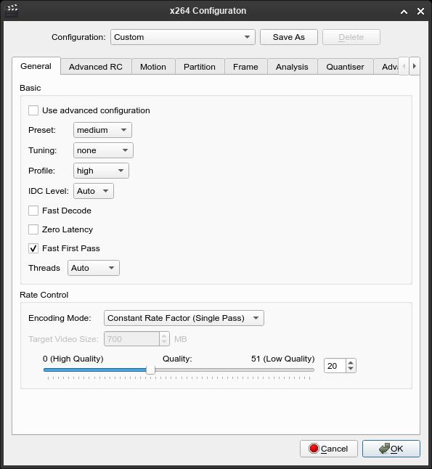This screenshot has height=469, width=432.
Task: Open the Quantiser tab
Action: [x=345, y=67]
